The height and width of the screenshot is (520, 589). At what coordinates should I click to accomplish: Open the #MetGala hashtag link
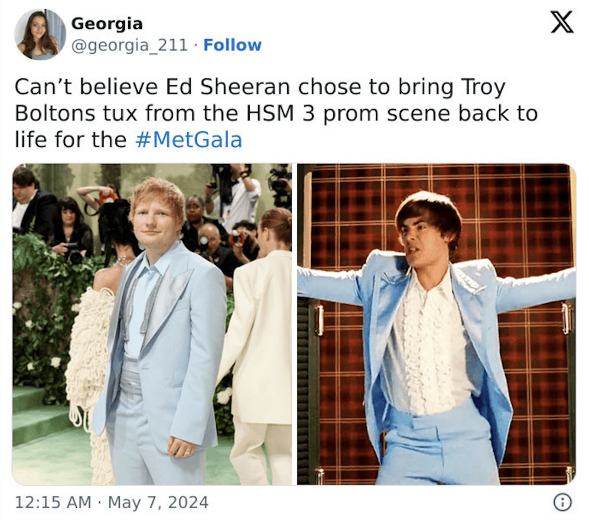[x=189, y=140]
